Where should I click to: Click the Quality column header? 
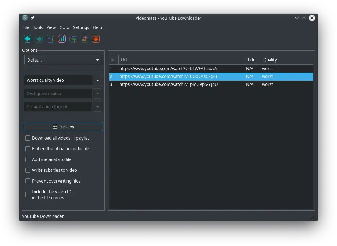pos(287,60)
